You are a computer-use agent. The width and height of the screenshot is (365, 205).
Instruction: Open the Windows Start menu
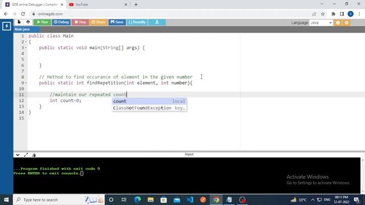tap(6, 200)
